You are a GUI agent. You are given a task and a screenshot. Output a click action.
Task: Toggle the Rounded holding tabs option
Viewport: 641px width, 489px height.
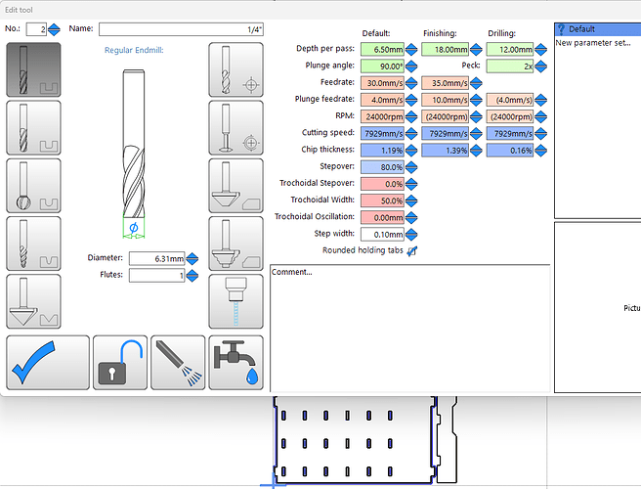(411, 251)
